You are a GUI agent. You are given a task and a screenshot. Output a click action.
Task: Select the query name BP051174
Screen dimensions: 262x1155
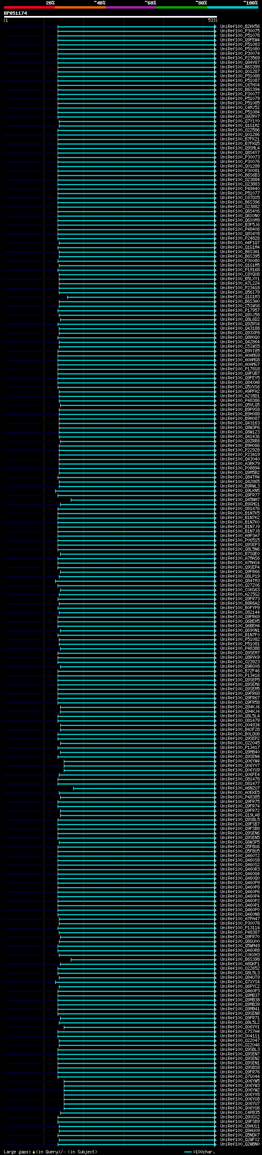(16, 13)
